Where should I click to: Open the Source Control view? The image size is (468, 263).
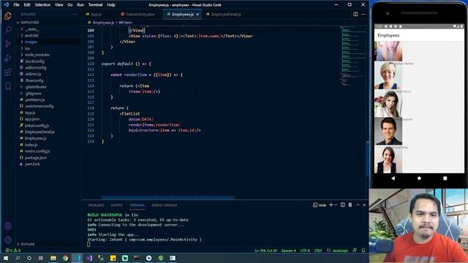pyautogui.click(x=8, y=44)
